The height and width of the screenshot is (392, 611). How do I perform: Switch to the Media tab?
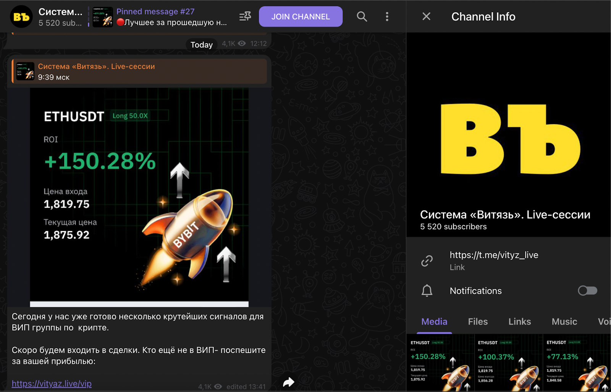434,322
